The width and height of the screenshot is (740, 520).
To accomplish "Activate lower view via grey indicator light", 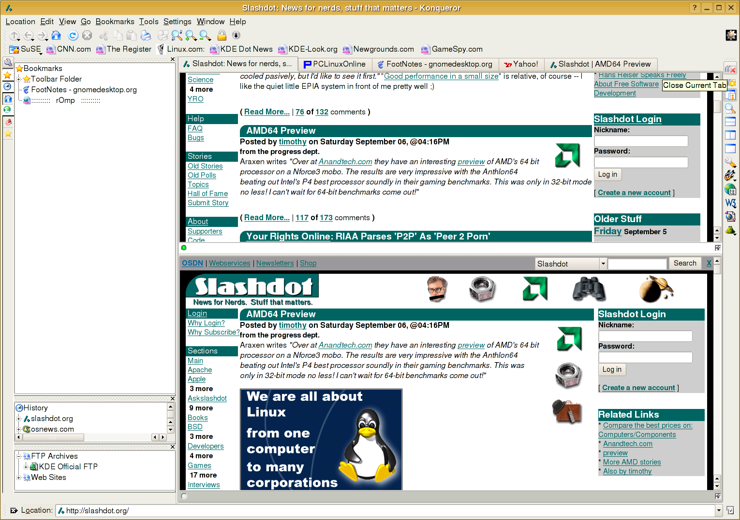I will (184, 496).
